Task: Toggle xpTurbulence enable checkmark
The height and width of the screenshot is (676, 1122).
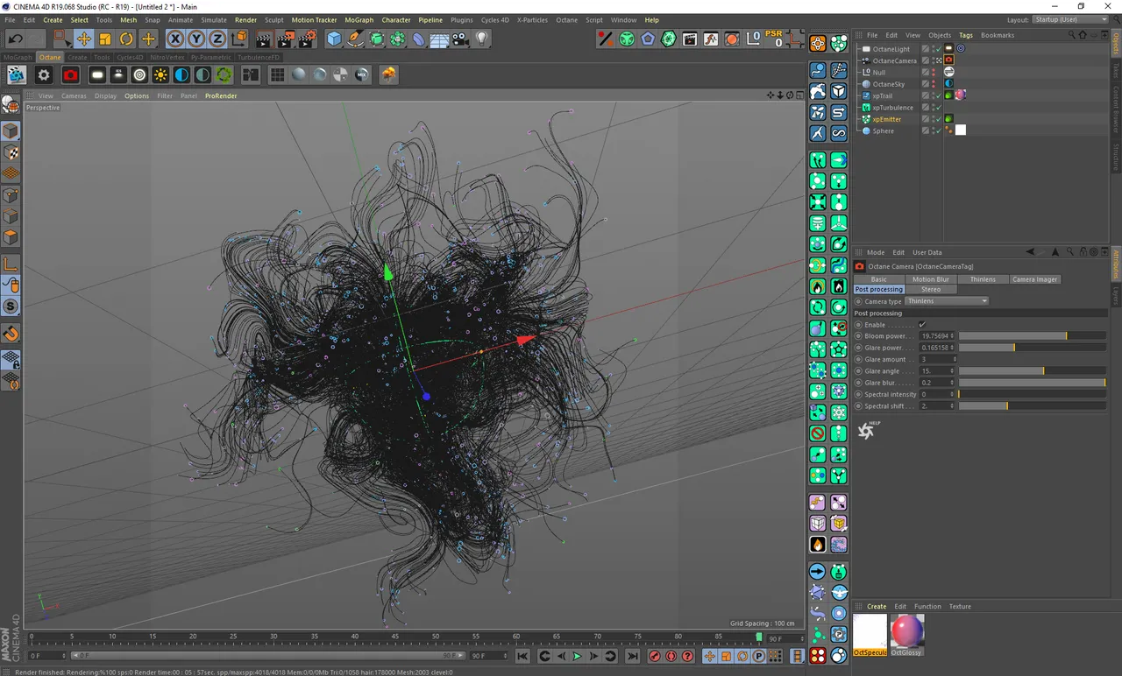Action: 938,108
